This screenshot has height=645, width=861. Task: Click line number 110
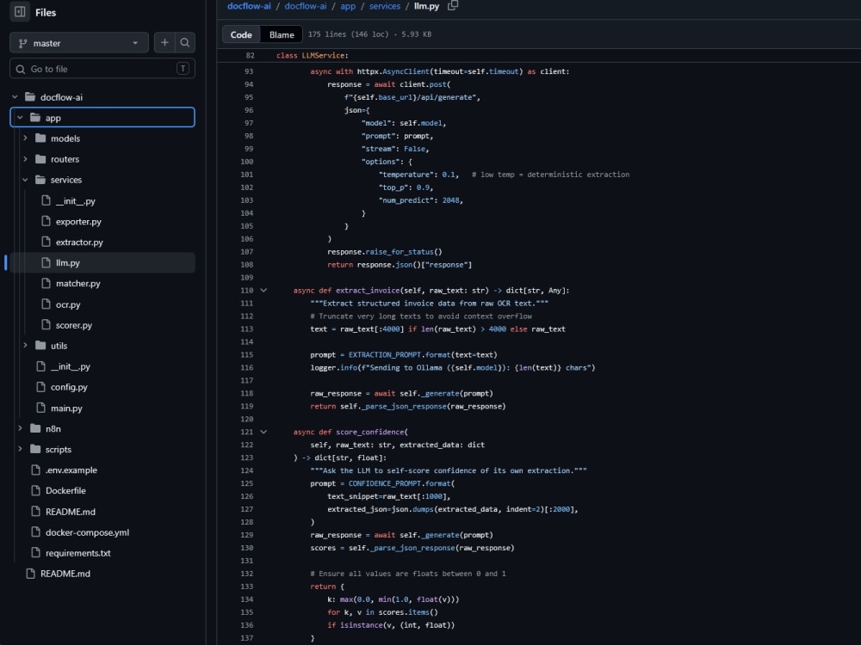coord(246,291)
